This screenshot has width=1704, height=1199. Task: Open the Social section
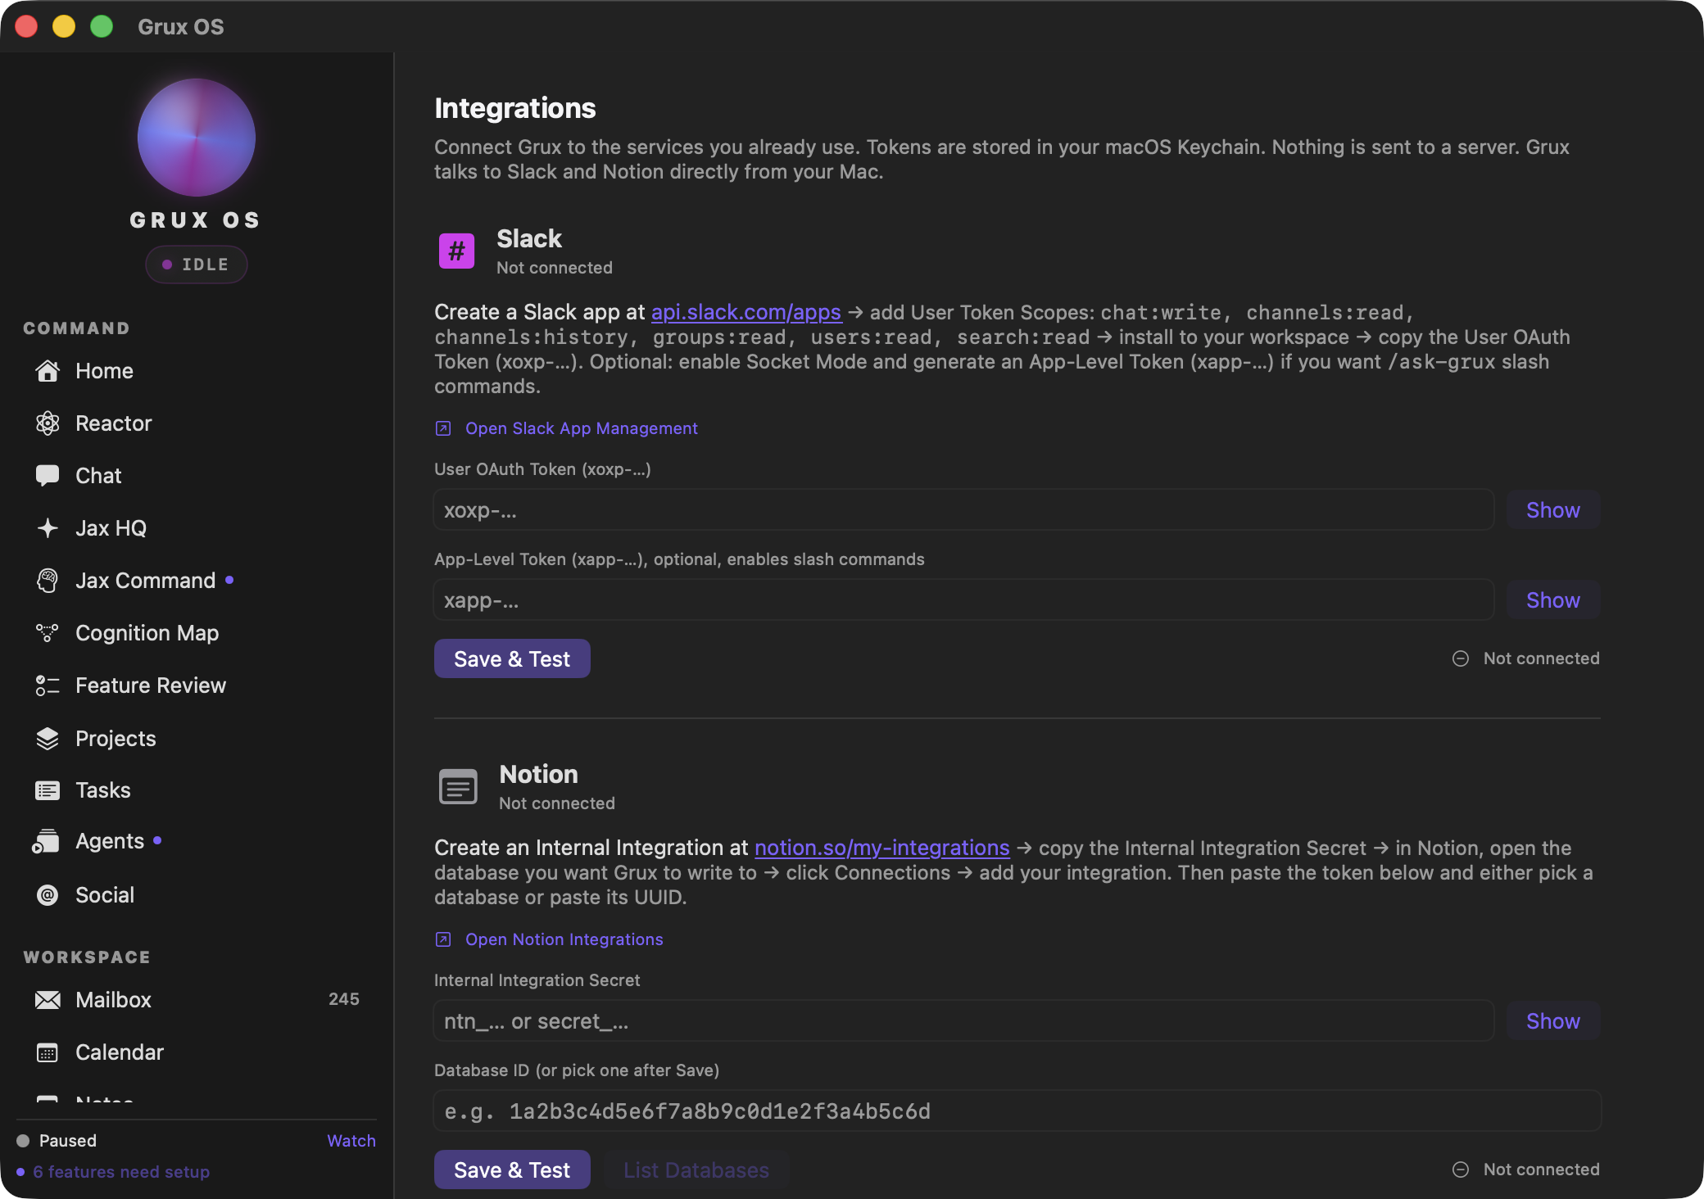pyautogui.click(x=197, y=895)
